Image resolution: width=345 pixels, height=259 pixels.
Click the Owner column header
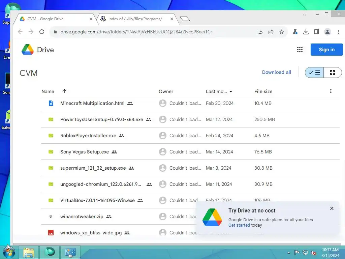point(166,91)
